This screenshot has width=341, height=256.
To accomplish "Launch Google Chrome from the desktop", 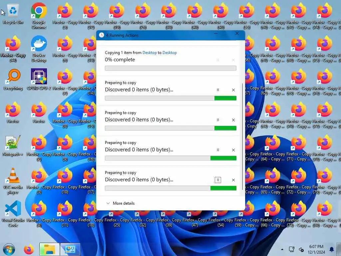I will pyautogui.click(x=39, y=16).
